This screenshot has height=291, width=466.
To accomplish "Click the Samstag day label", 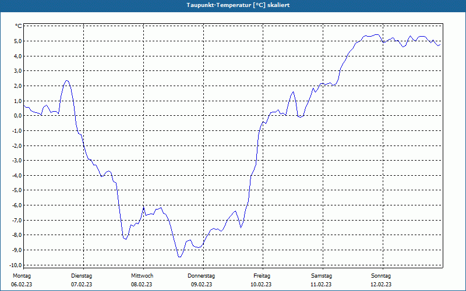I will click(322, 276).
